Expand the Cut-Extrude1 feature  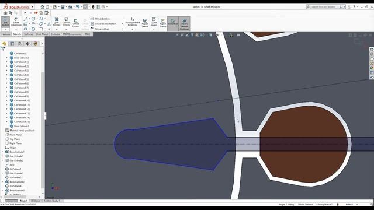point(2,156)
